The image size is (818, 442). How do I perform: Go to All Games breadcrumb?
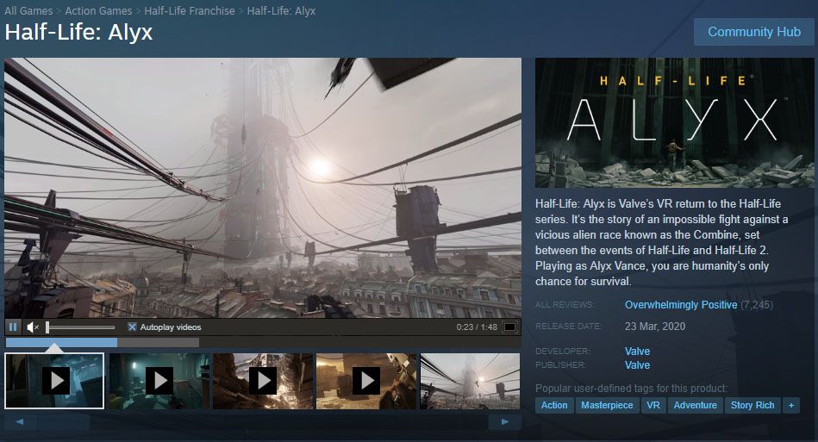tap(28, 11)
